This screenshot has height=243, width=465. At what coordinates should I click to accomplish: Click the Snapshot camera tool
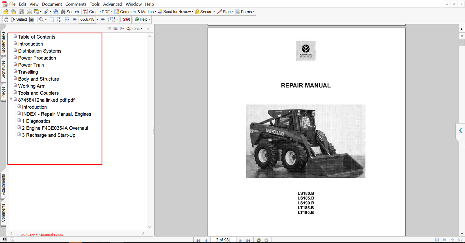point(32,19)
